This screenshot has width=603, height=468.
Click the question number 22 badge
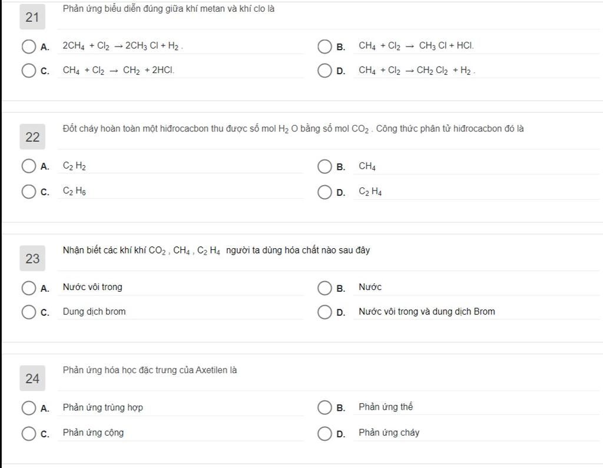pos(32,137)
